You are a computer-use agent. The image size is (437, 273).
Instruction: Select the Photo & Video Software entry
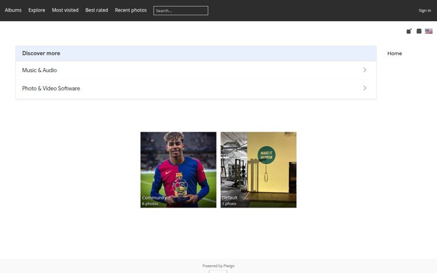point(196,89)
